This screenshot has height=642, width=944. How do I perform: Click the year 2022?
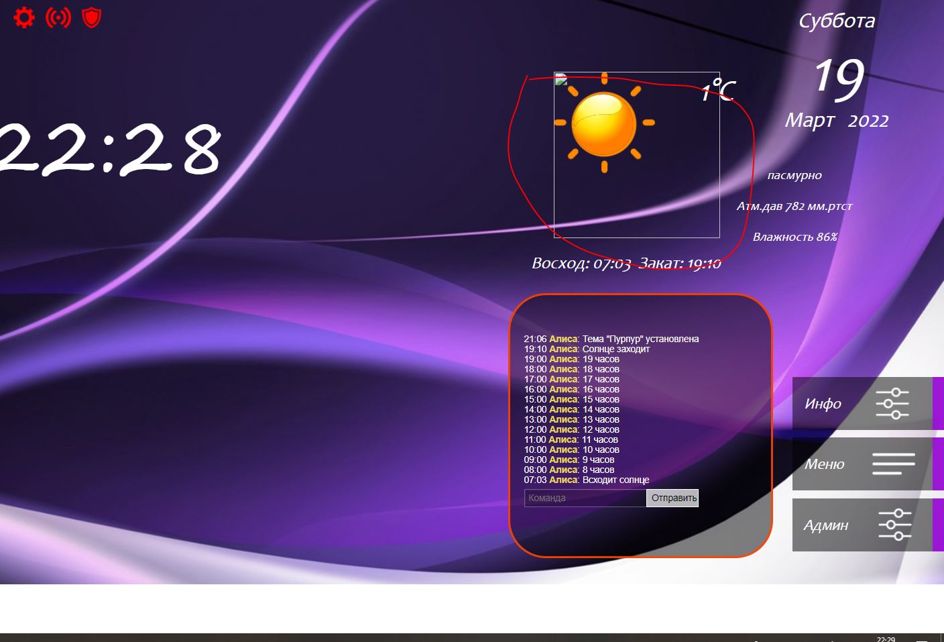point(868,121)
